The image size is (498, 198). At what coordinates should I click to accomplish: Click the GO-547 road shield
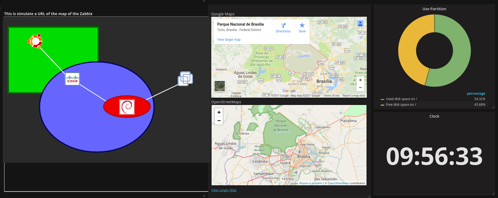coord(242,82)
